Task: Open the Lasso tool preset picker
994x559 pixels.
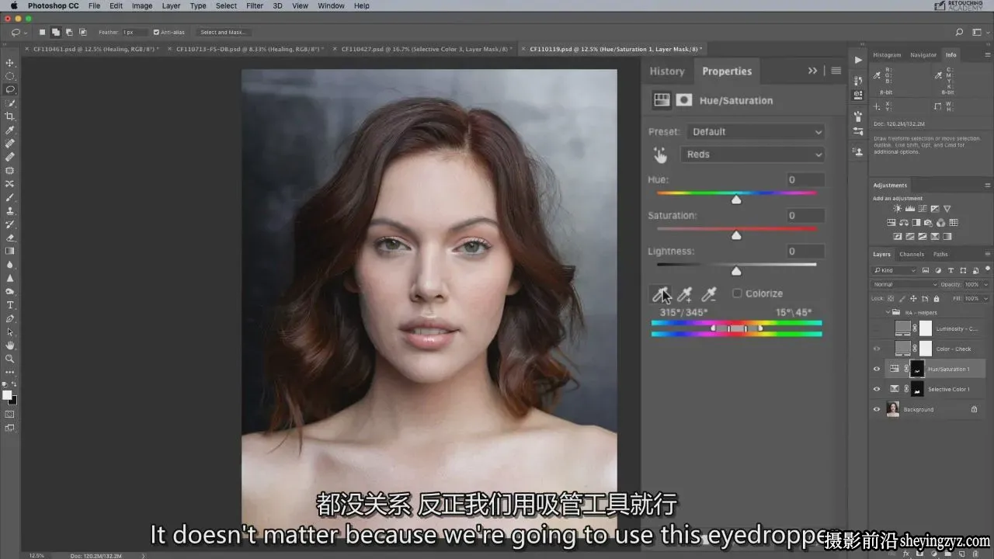Action: tap(19, 33)
